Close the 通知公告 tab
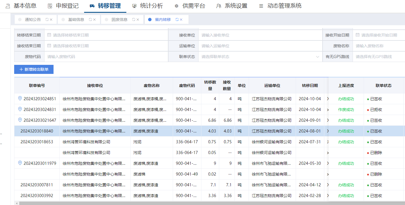The height and width of the screenshot is (205, 405). click(x=51, y=20)
